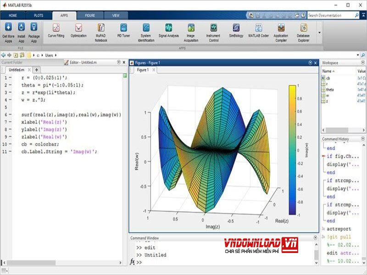Open Command History actions dropdown
Screen dimensions: 367x275
tap(363, 139)
